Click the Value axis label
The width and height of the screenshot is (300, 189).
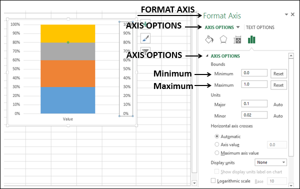tap(68, 119)
